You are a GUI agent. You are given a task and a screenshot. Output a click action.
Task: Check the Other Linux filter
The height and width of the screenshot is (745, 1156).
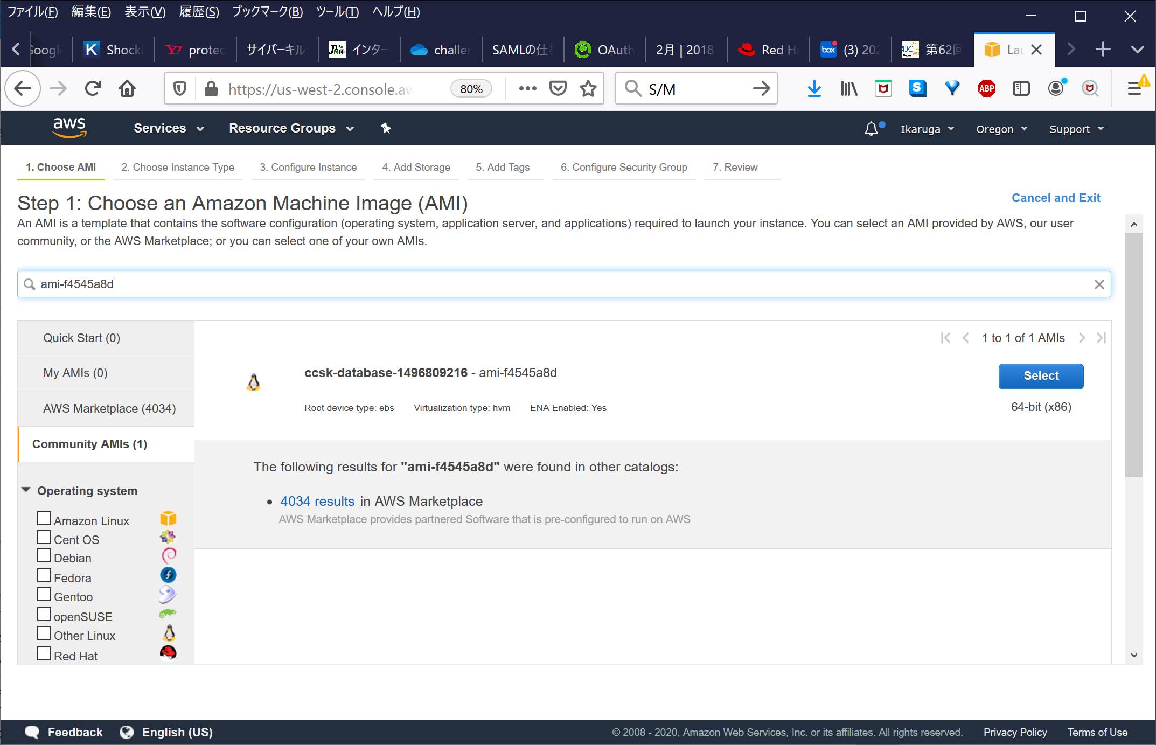click(x=44, y=633)
